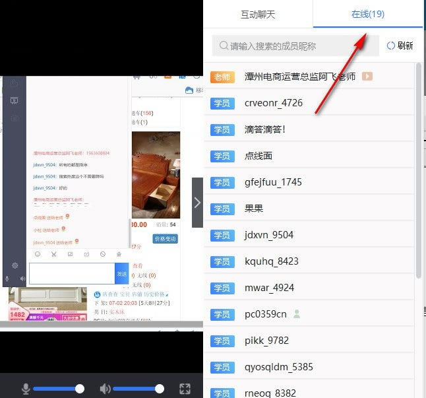Click the 价格变动 button

(165, 239)
